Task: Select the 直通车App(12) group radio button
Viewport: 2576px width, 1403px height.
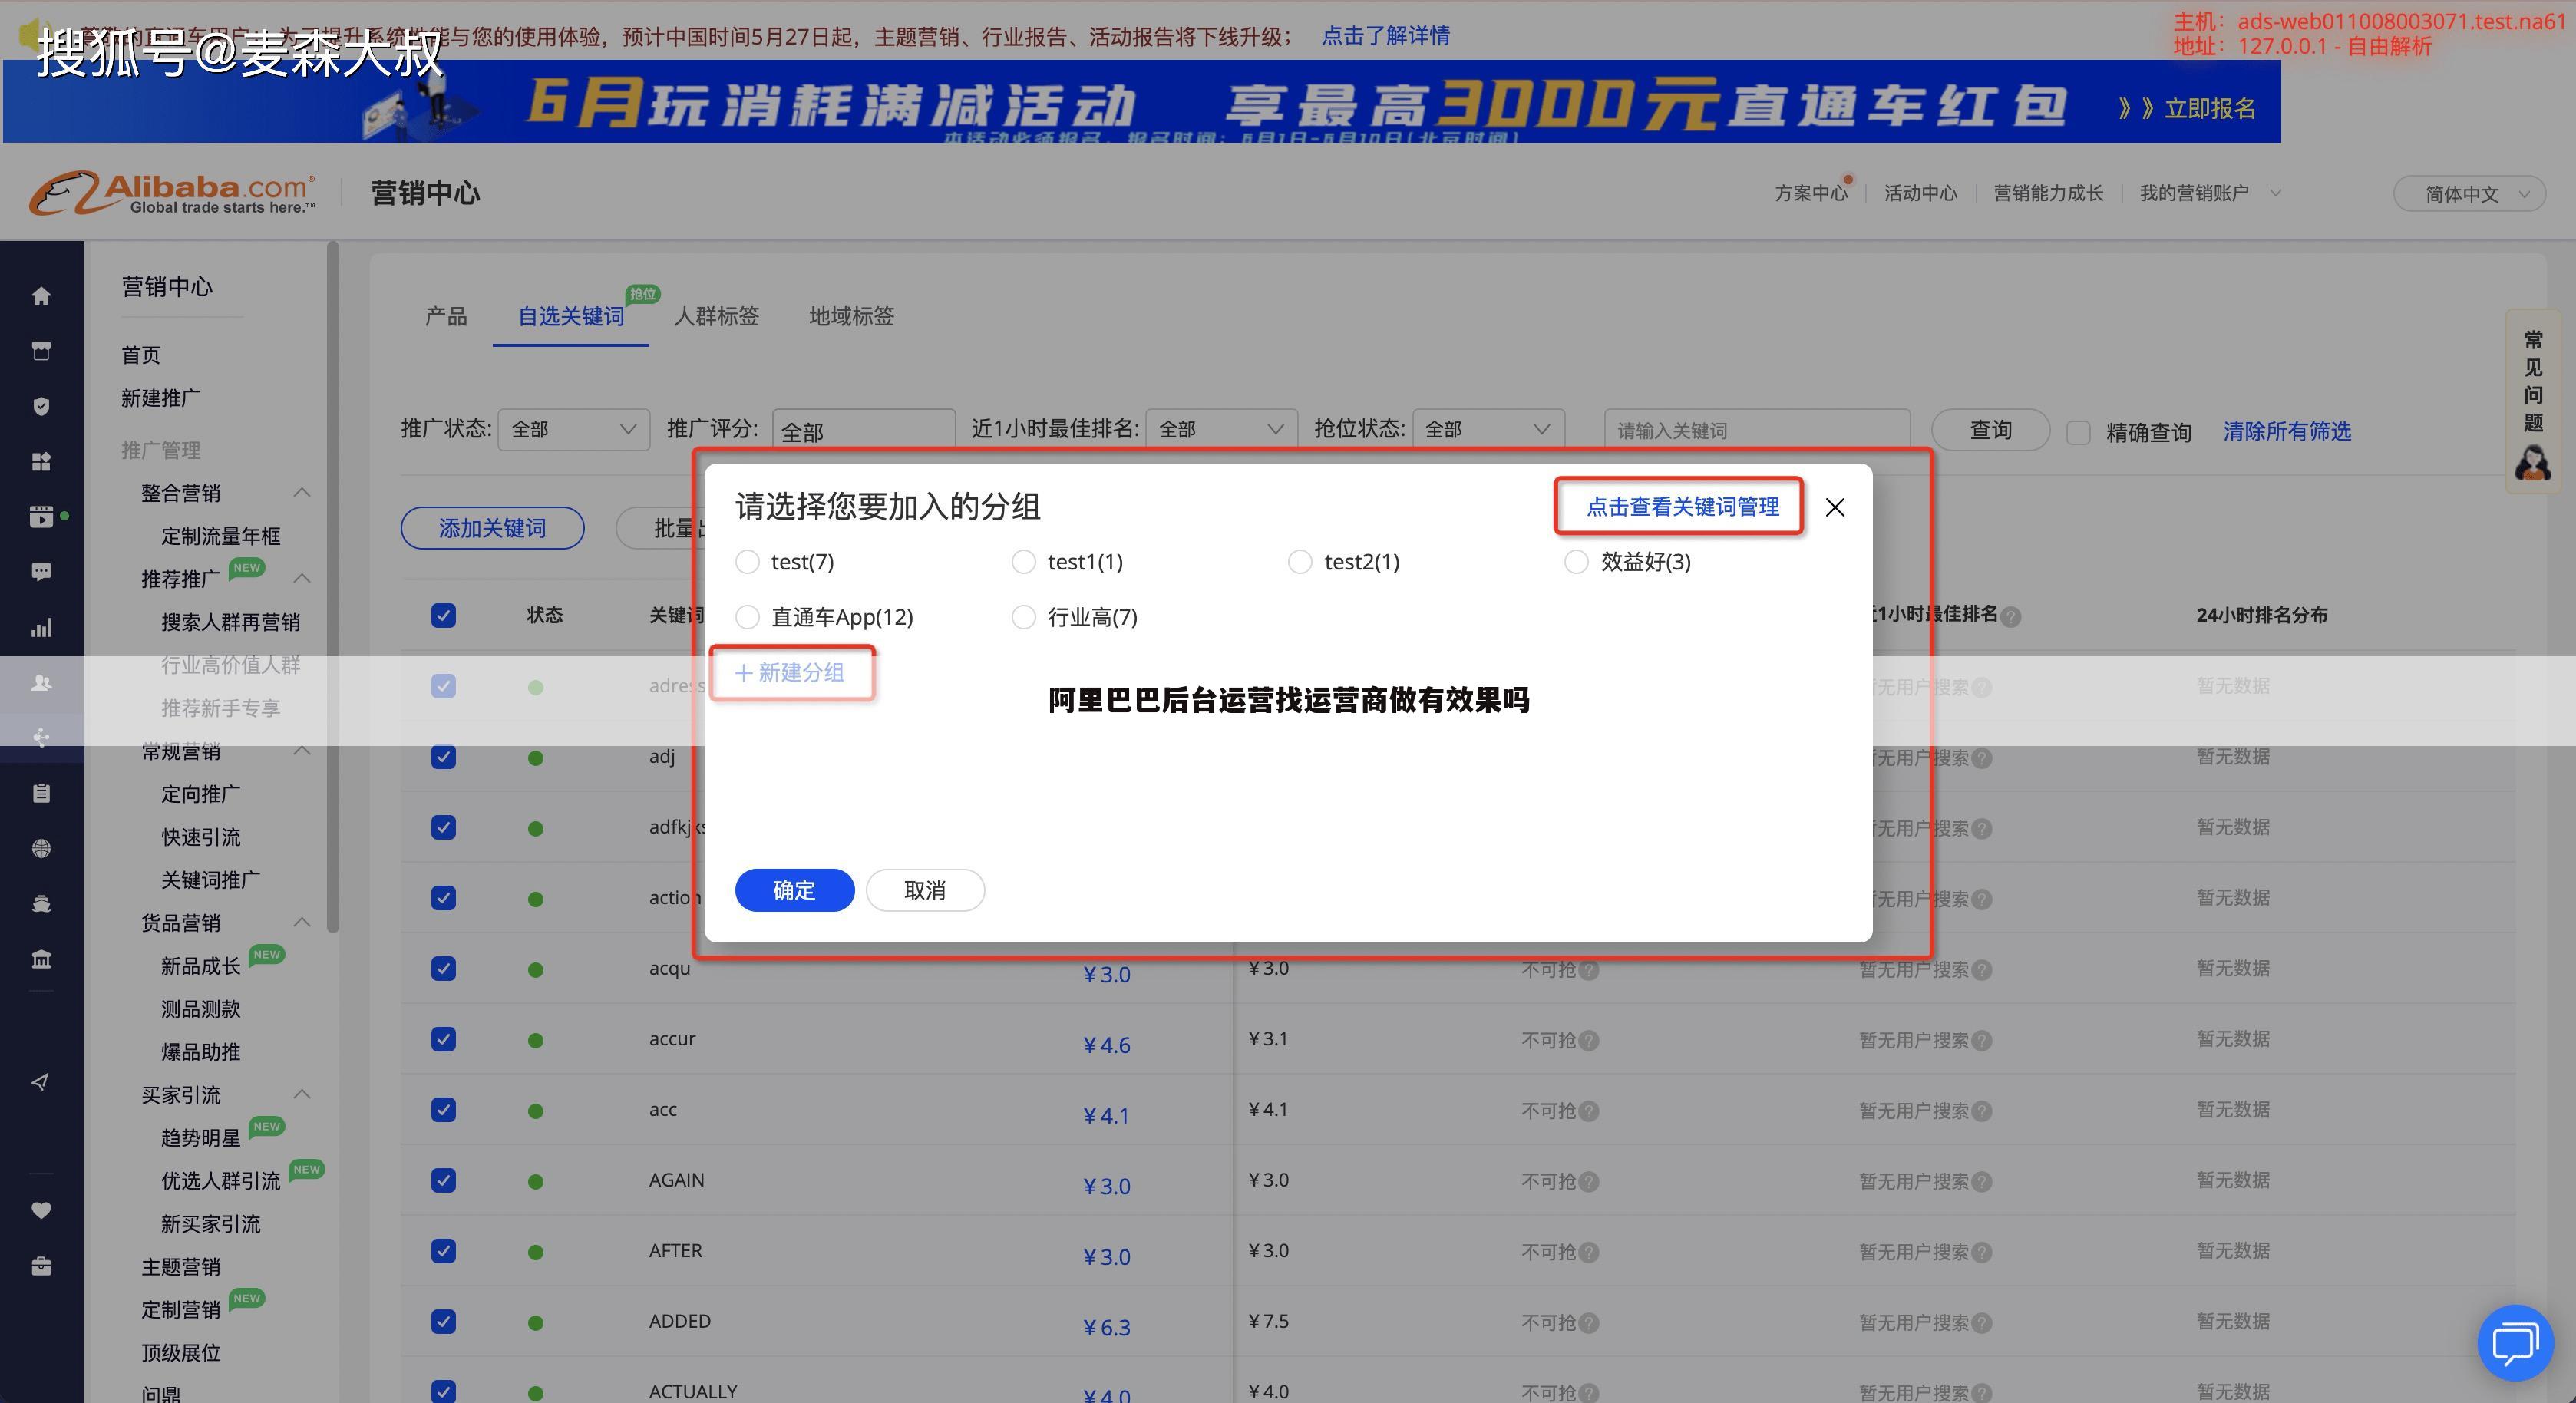Action: (747, 617)
